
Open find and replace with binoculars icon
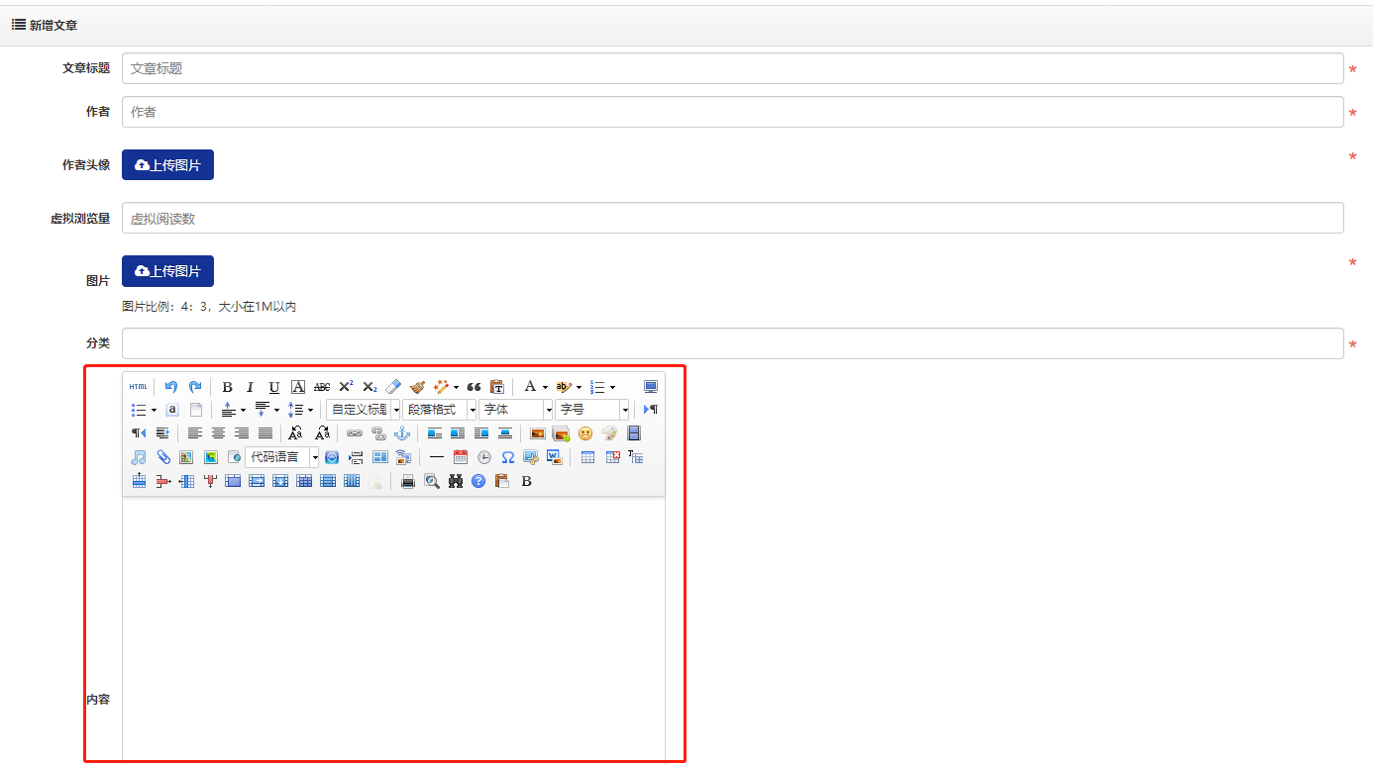[x=455, y=481]
